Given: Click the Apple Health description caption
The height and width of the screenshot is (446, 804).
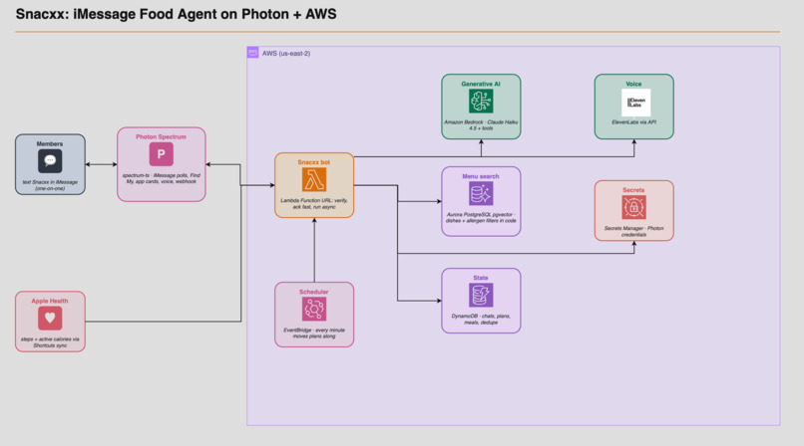Looking at the screenshot, I should pyautogui.click(x=50, y=342).
